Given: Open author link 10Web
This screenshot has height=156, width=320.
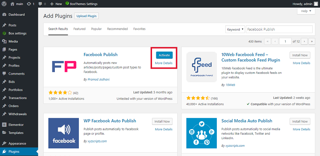Looking at the screenshot, I should [230, 85].
